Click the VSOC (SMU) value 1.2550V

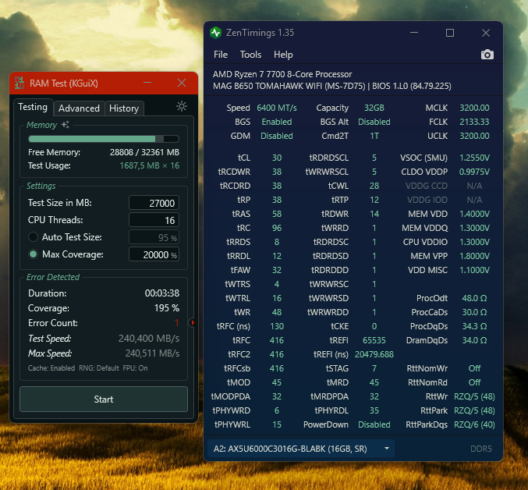click(x=474, y=158)
